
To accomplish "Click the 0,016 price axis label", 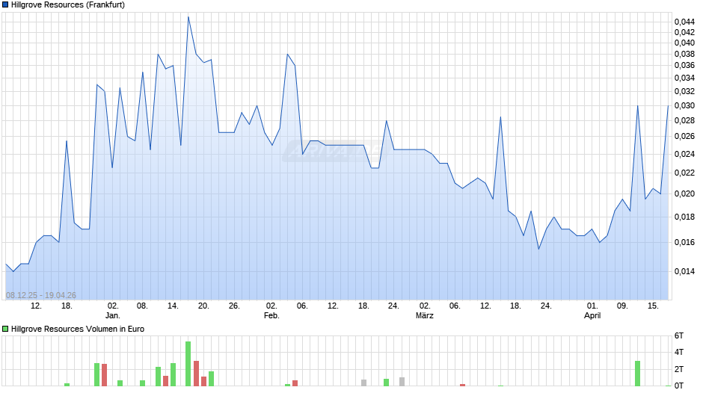I will click(x=684, y=242).
